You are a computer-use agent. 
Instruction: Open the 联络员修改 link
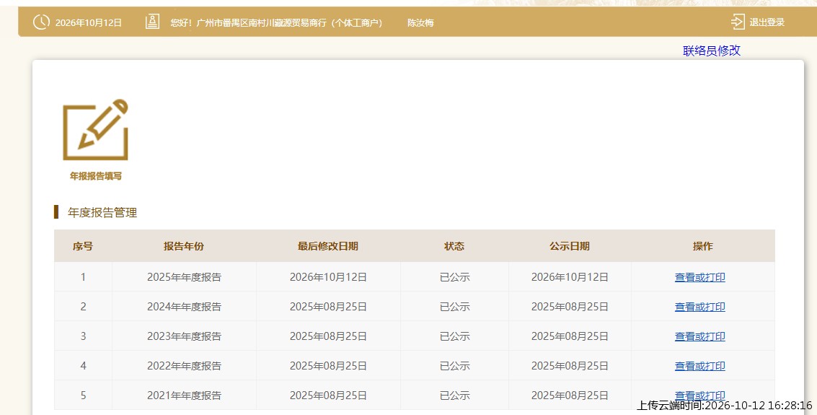coord(712,51)
